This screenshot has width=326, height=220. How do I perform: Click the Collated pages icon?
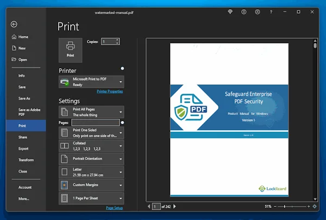tap(65, 146)
